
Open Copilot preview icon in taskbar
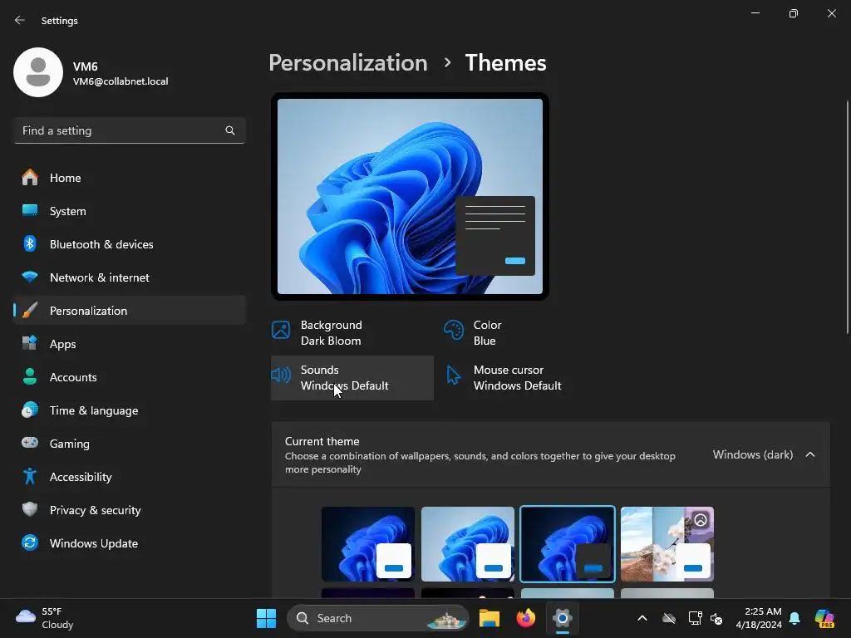[824, 618]
